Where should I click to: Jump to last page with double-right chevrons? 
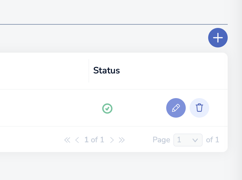pos(122,140)
